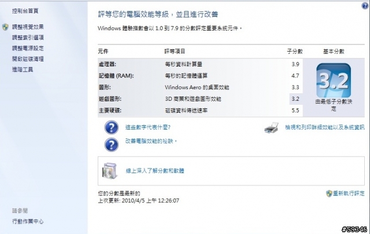
Task: Click 線上深入了解分數和軟體 link
Action: click(155, 171)
